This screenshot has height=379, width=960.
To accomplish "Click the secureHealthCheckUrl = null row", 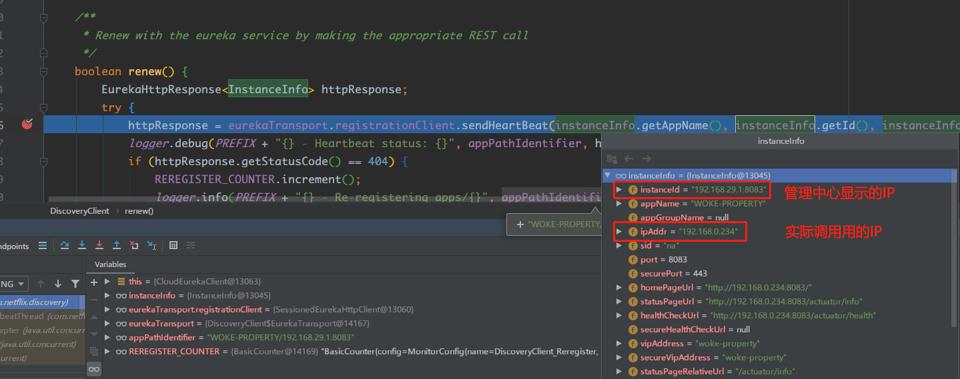I will coord(777,330).
